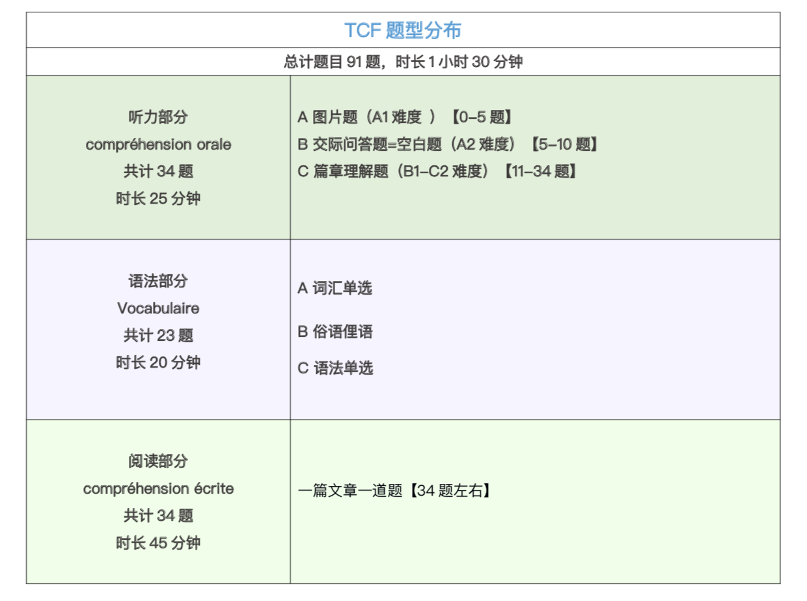Viewport: 807px width, 601px height.
Task: Select the '总计题目 91 题' summary line
Action: pos(403,62)
